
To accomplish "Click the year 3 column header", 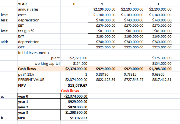I will (158, 4).
